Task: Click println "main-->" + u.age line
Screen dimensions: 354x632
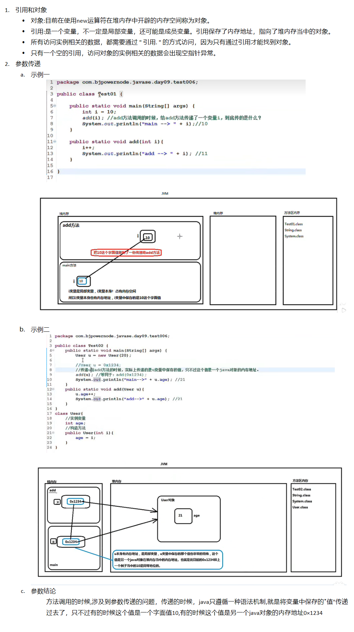Action: pyautogui.click(x=130, y=379)
